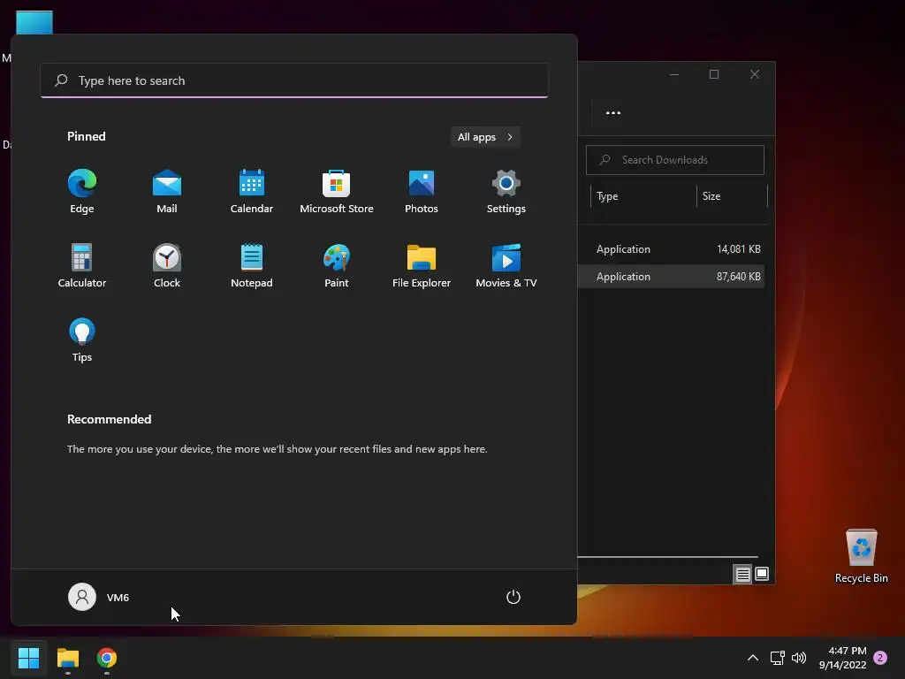Open the clock showing 4:47 PM

(842, 658)
